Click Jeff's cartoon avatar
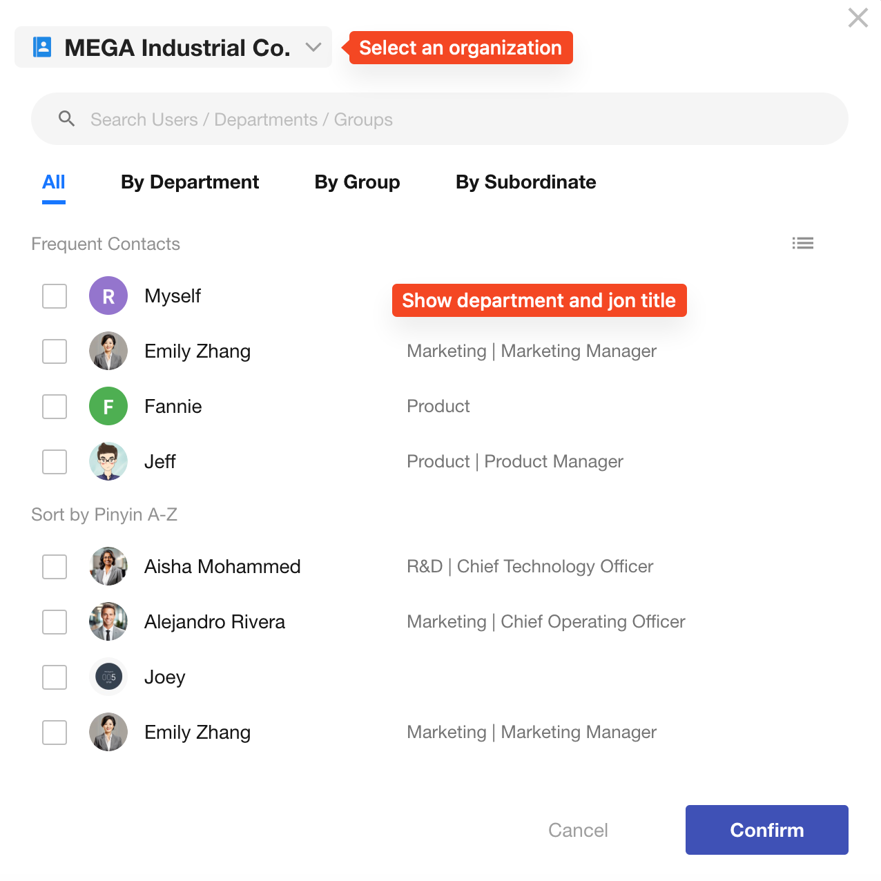The width and height of the screenshot is (881, 881). pos(108,461)
